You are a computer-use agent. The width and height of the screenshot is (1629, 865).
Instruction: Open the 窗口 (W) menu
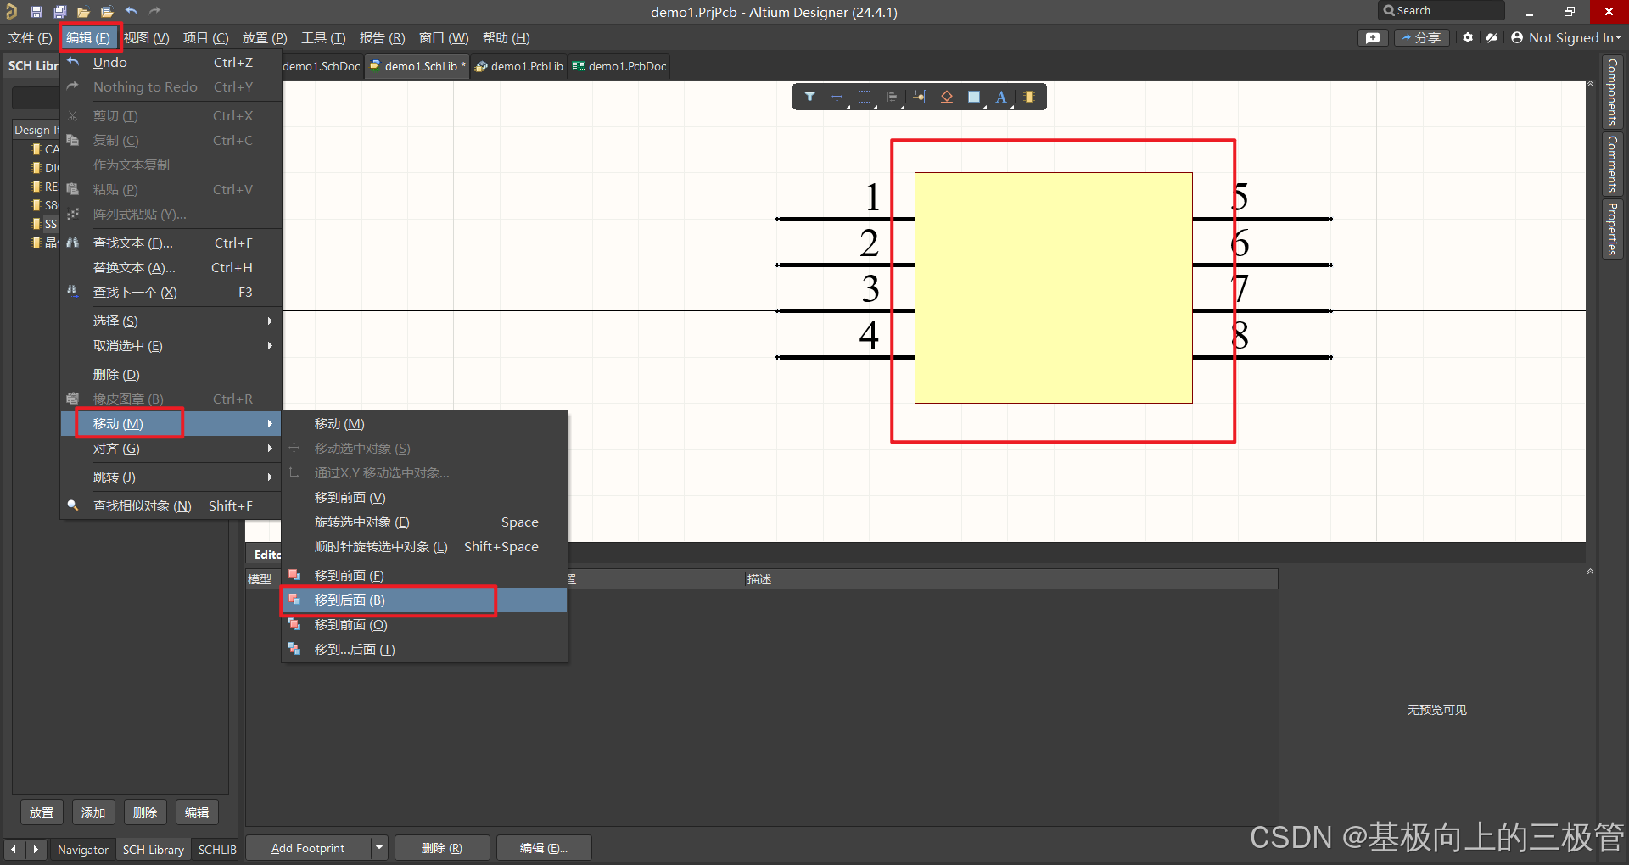[x=444, y=38]
